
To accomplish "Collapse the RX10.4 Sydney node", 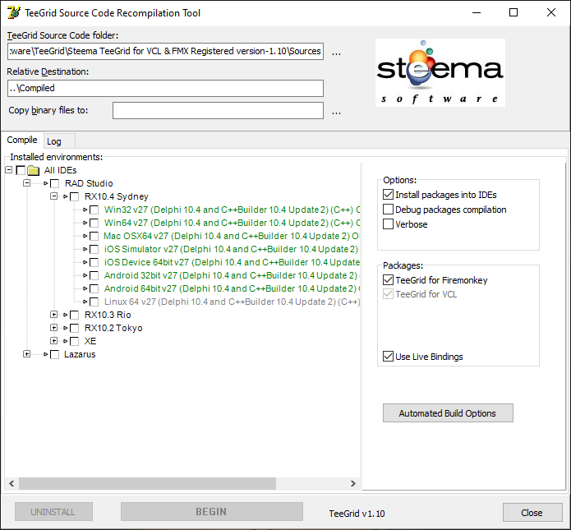I will pyautogui.click(x=53, y=196).
